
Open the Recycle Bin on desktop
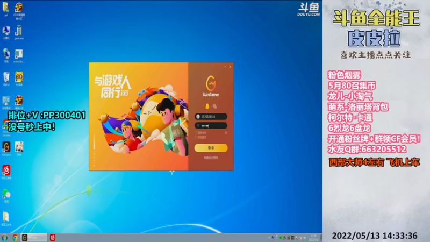pyautogui.click(x=6, y=79)
